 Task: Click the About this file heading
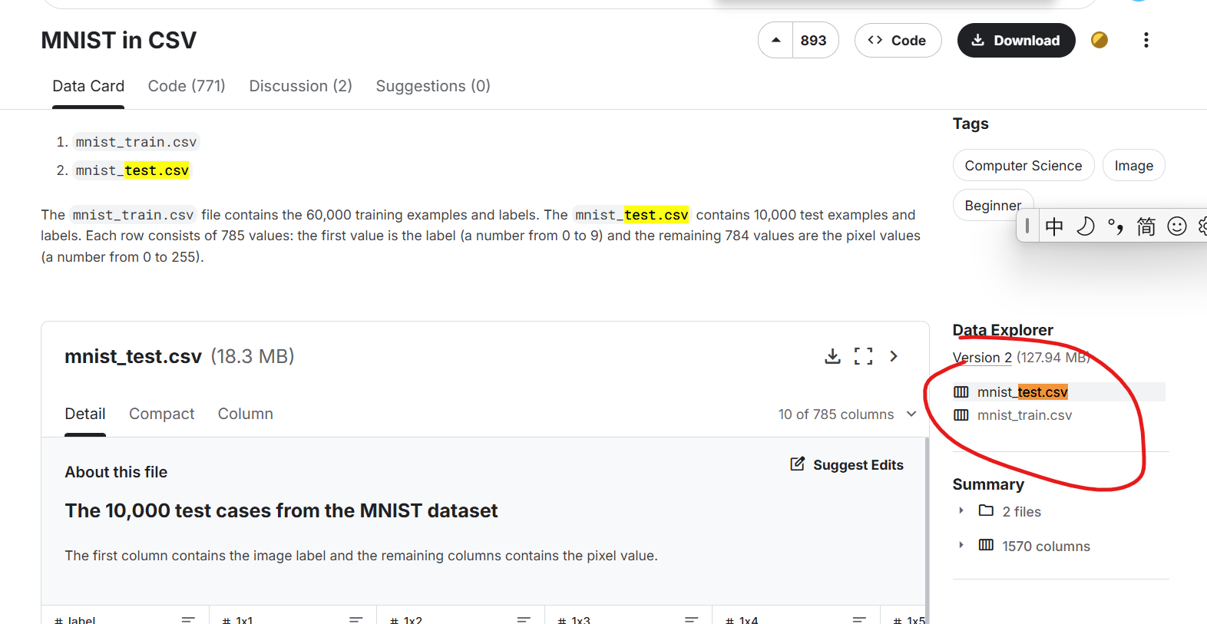[116, 472]
